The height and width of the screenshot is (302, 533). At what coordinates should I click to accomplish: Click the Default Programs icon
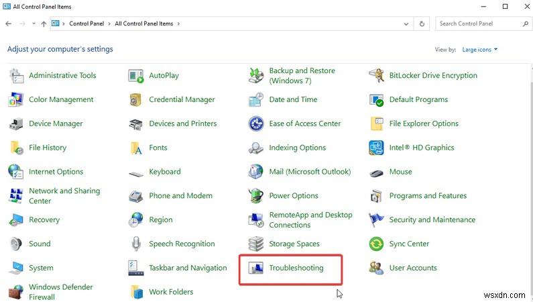point(376,99)
